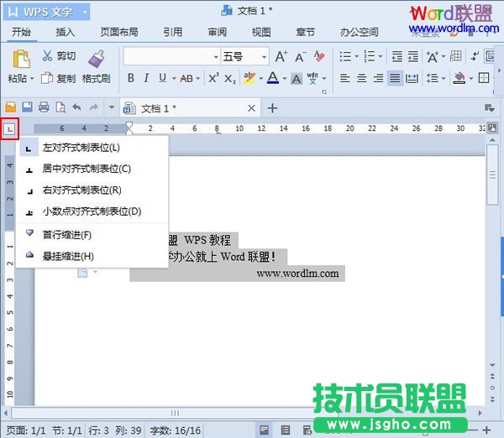The width and height of the screenshot is (504, 438).
Task: Select 居中对齐式制表位(C) menu item
Action: (93, 169)
